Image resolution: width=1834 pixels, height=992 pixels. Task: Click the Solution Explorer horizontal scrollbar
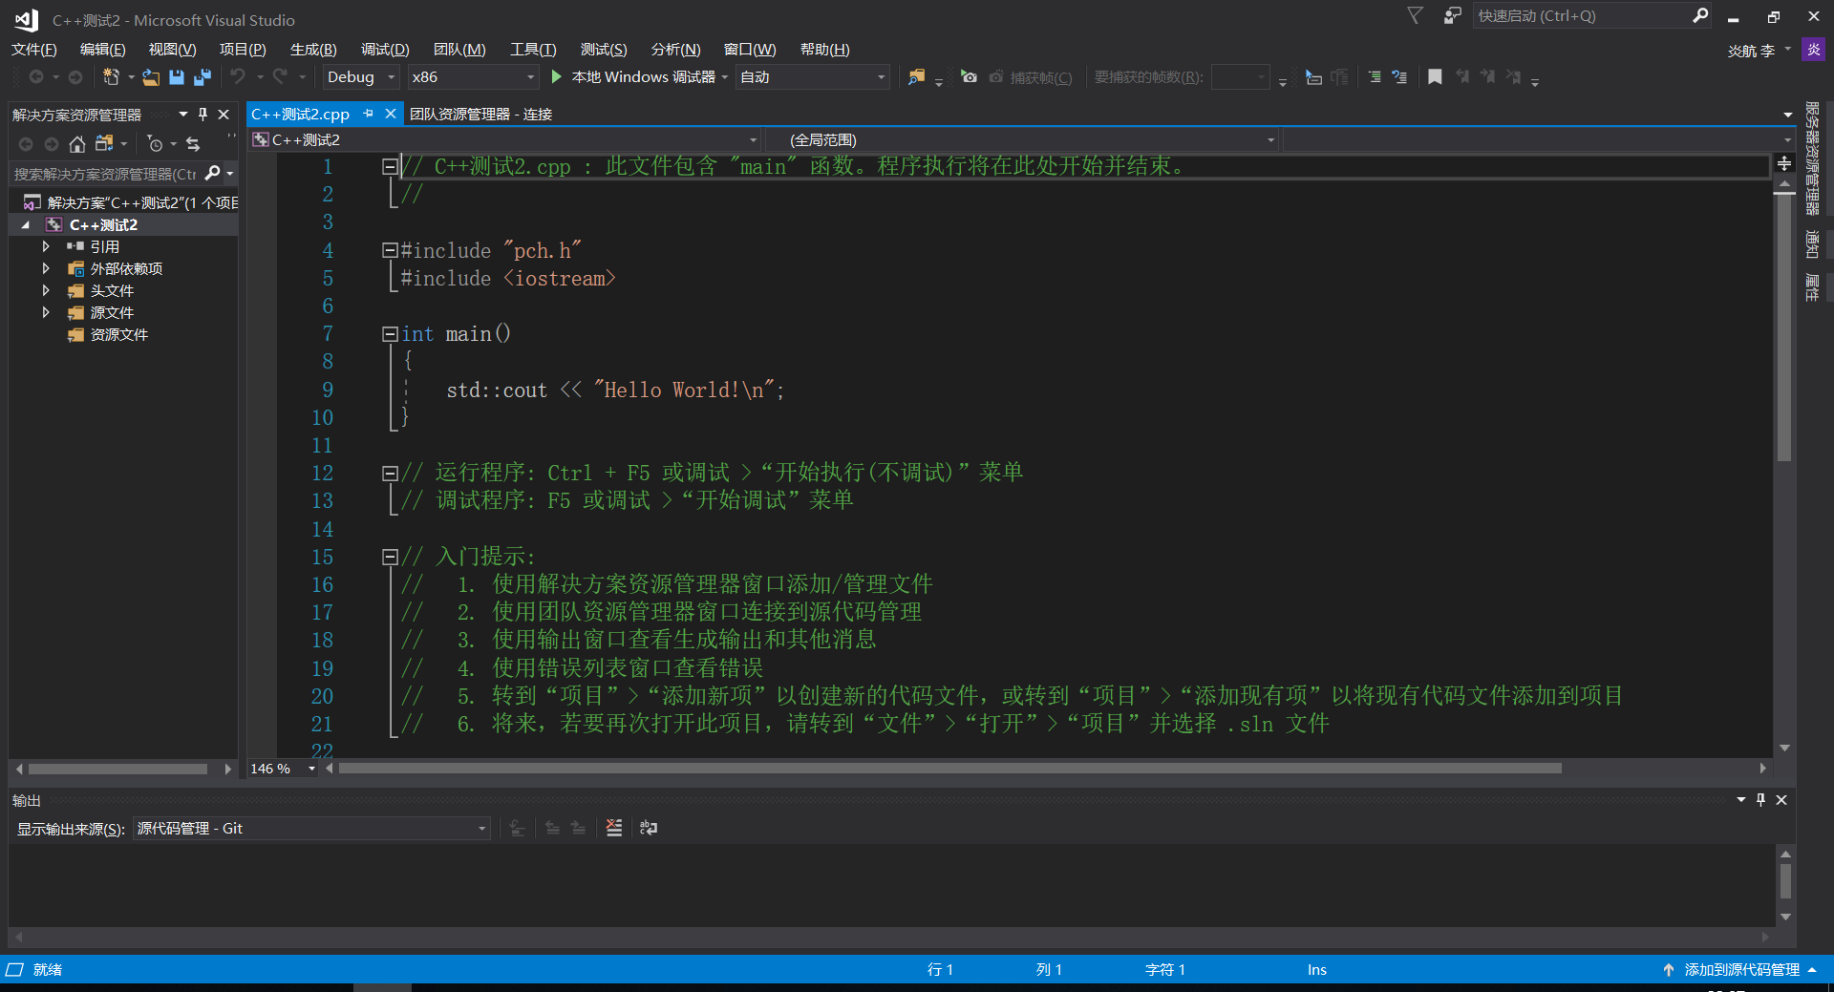tap(117, 769)
